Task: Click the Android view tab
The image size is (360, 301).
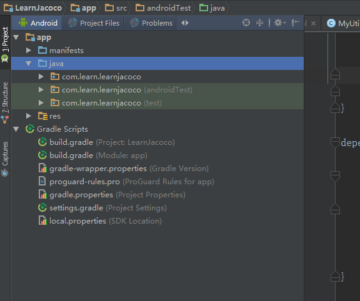Action: [38, 23]
